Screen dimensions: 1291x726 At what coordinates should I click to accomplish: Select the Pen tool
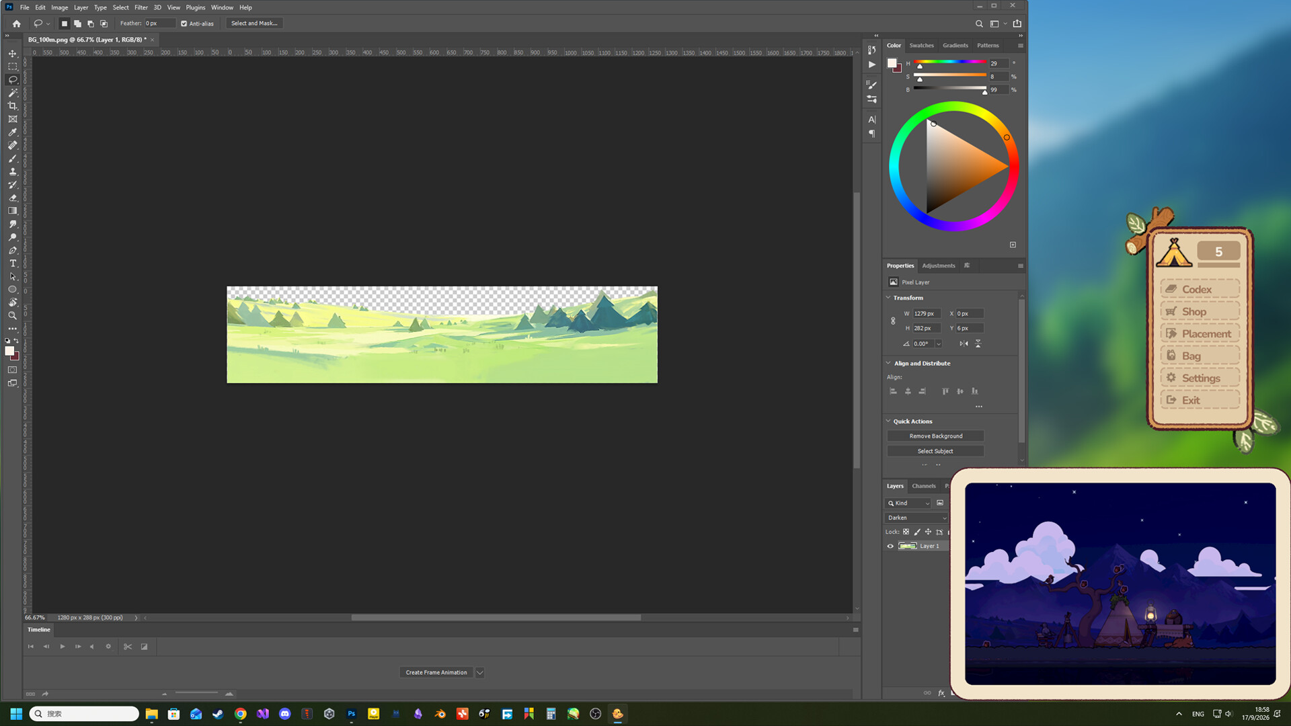pyautogui.click(x=12, y=250)
